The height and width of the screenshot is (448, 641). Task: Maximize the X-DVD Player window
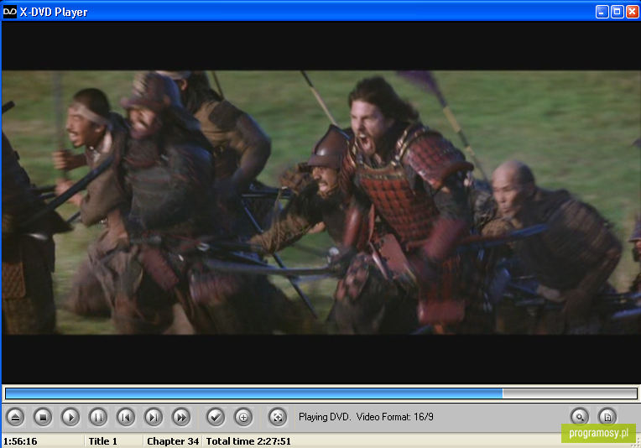tap(617, 12)
